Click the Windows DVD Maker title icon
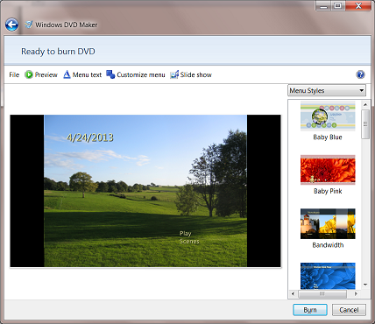Viewport: 375px width, 324px height. (x=28, y=25)
